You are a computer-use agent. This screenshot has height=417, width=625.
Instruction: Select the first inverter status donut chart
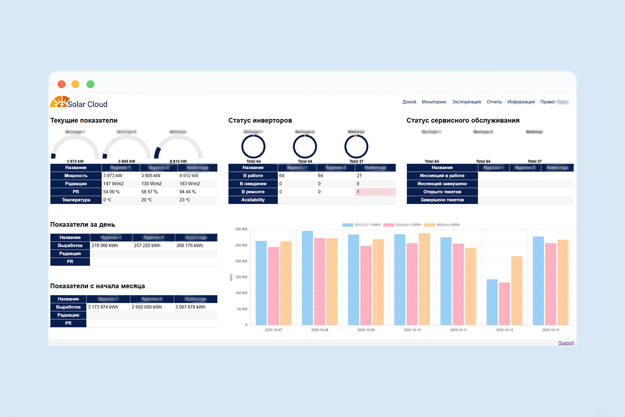pos(253,146)
